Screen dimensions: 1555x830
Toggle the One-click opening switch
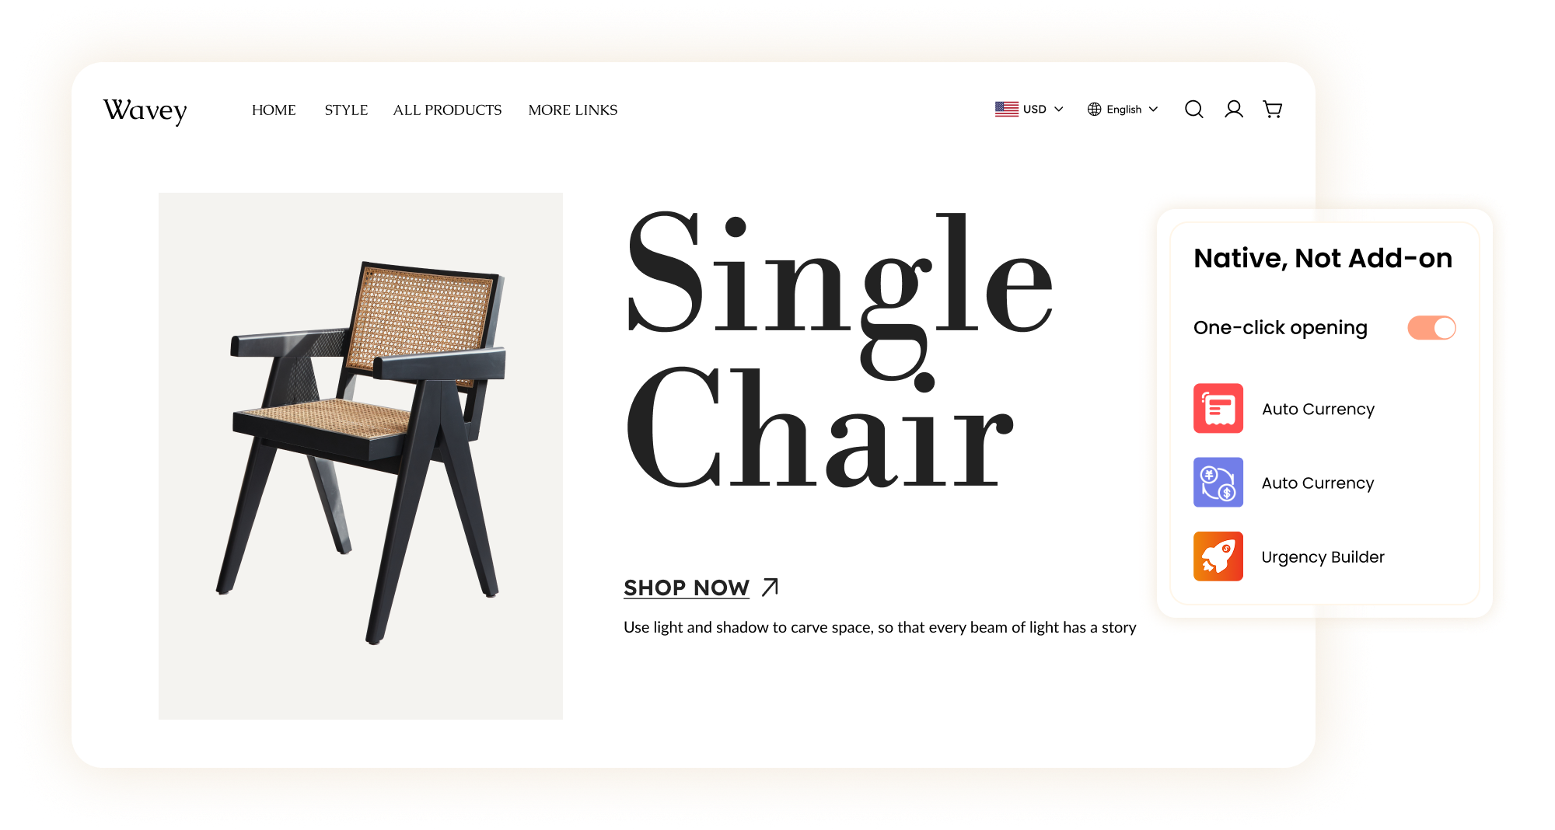1431,328
